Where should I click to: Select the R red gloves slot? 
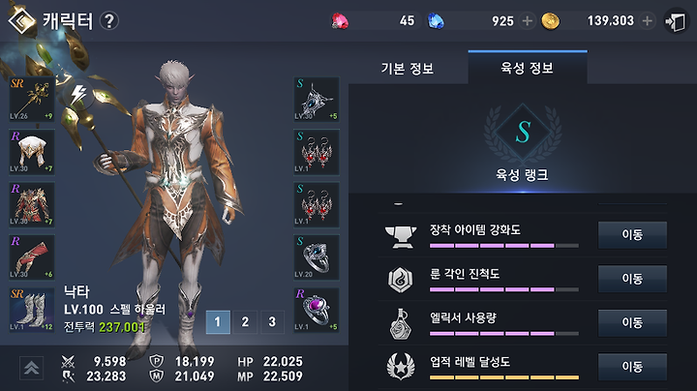point(32,257)
